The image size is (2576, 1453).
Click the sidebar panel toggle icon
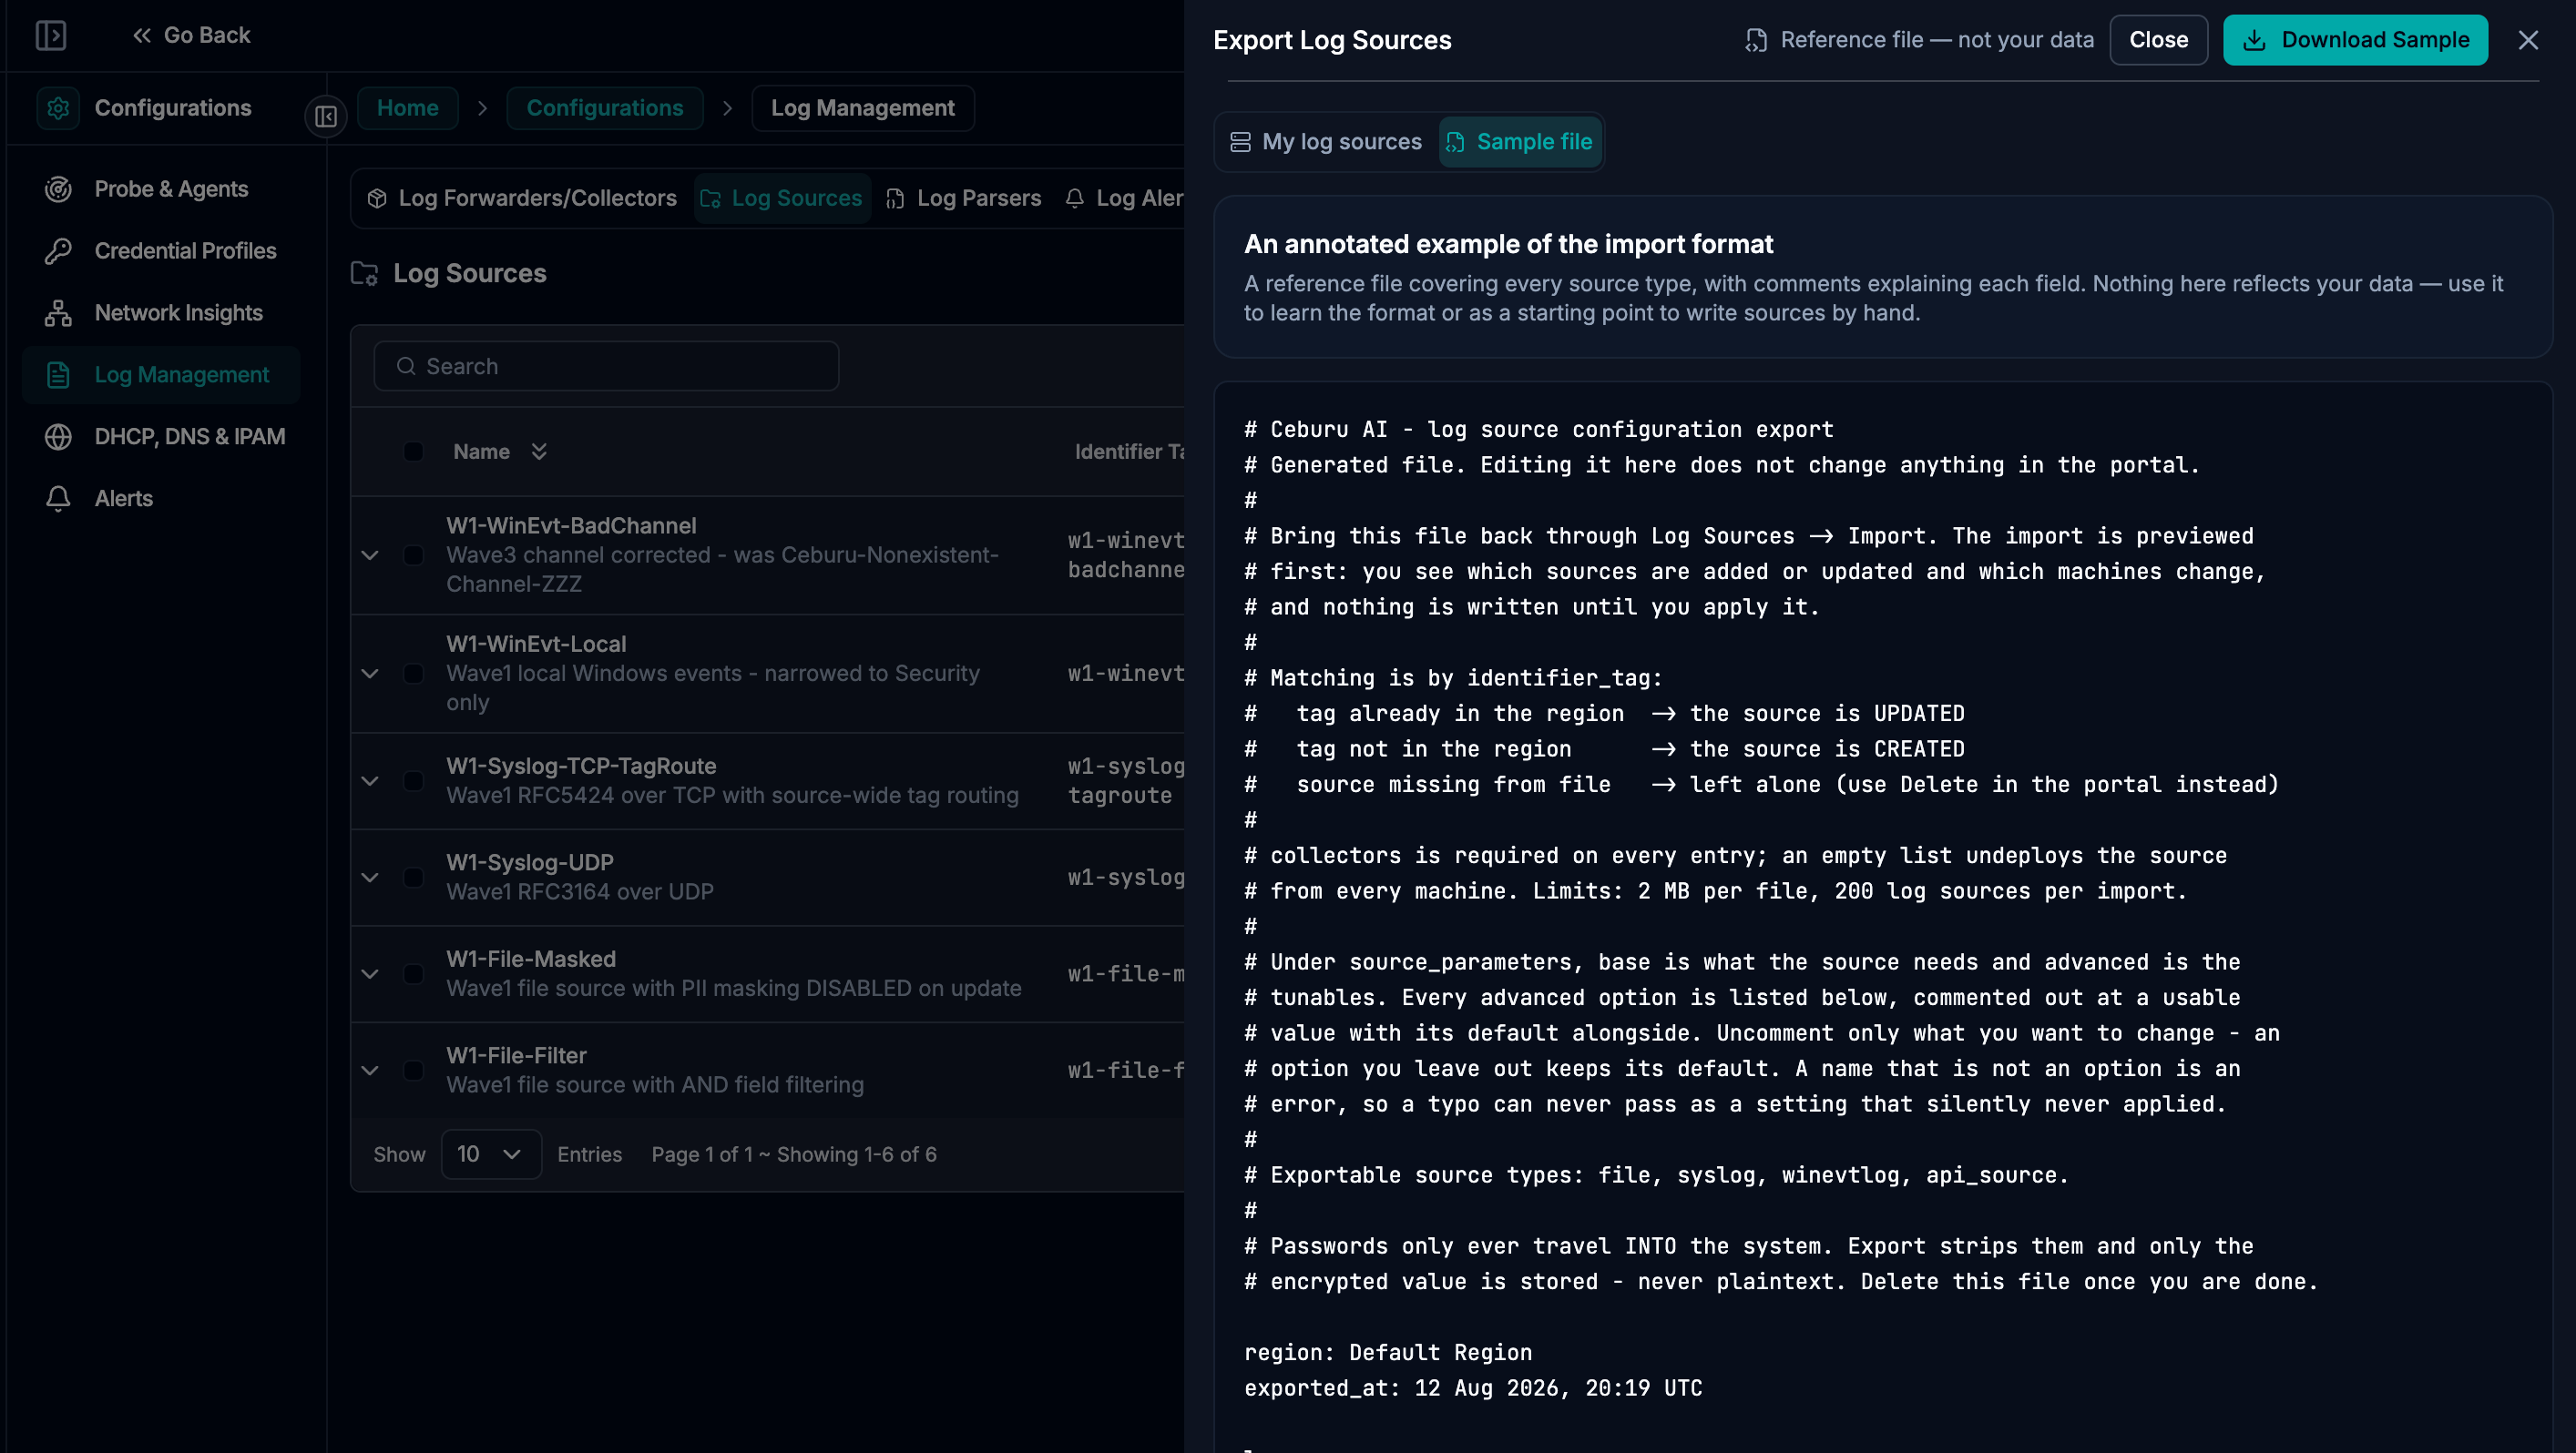click(x=51, y=36)
